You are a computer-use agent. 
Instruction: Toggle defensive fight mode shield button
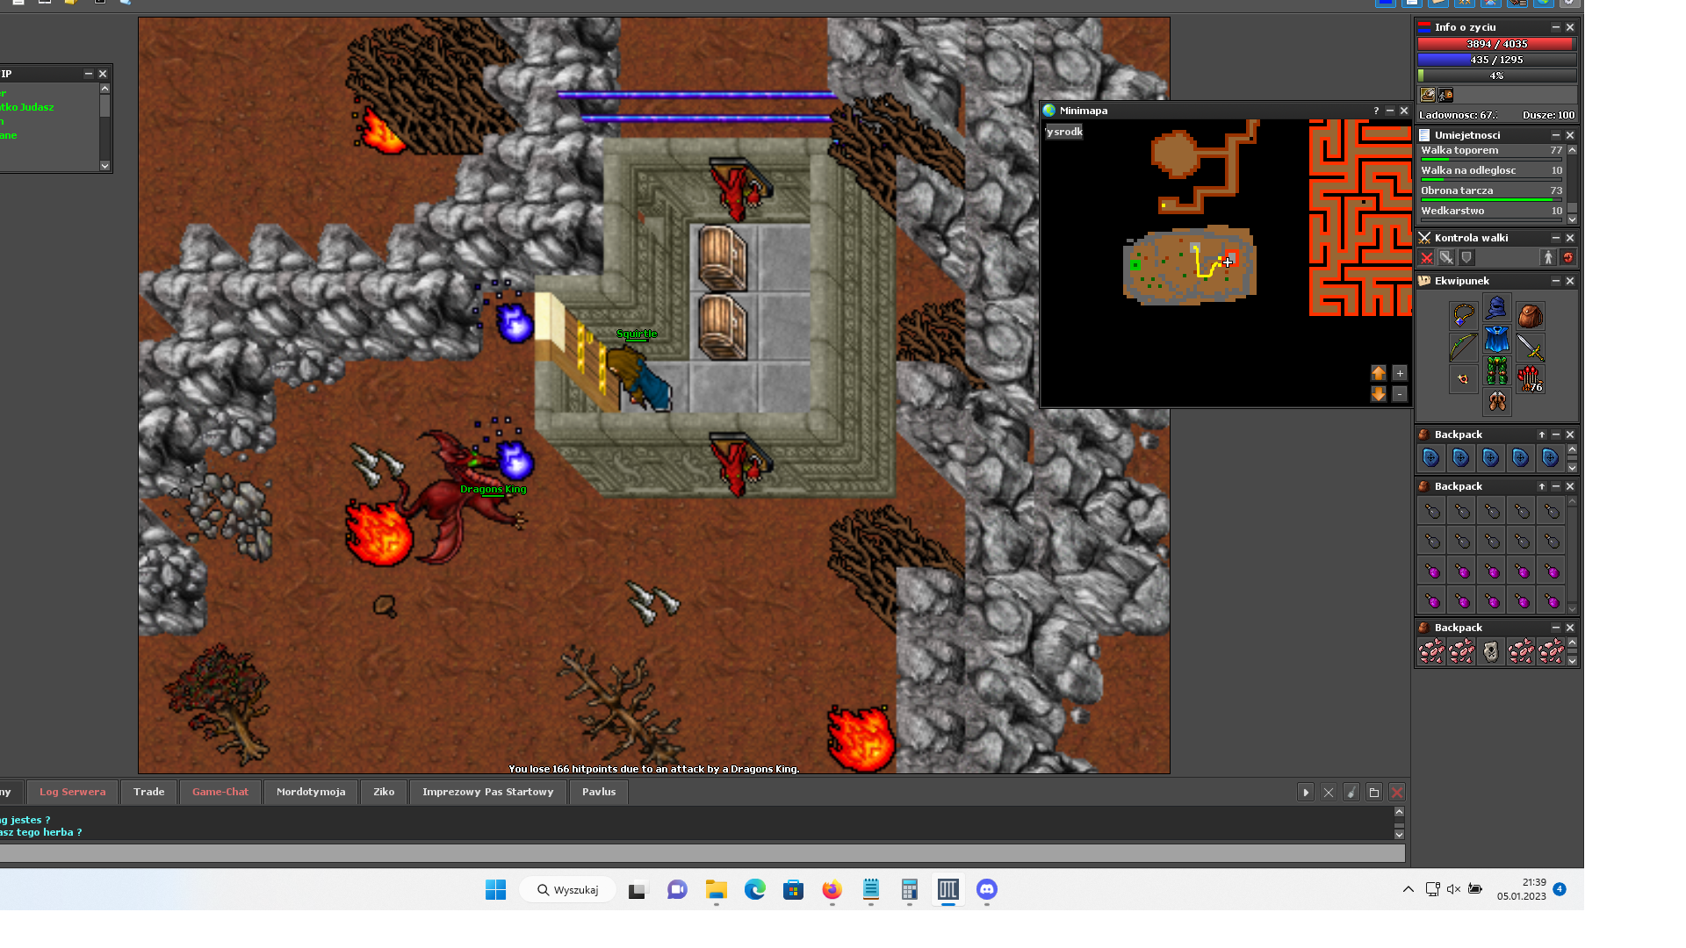tap(1466, 257)
